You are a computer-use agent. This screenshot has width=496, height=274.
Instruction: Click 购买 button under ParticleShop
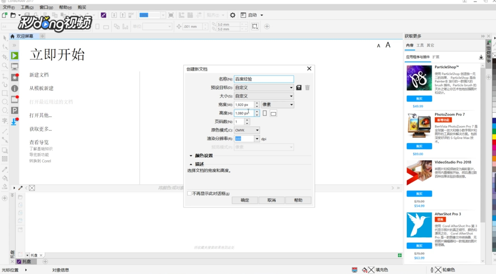[419, 99]
